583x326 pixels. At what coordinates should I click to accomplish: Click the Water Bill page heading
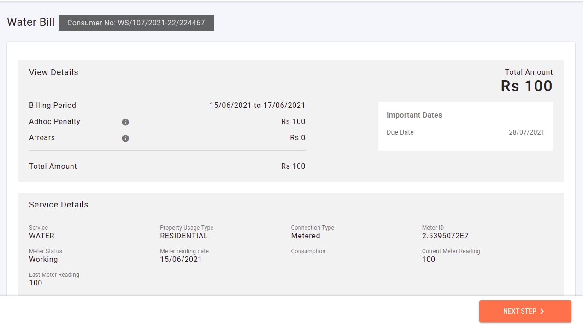[31, 22]
